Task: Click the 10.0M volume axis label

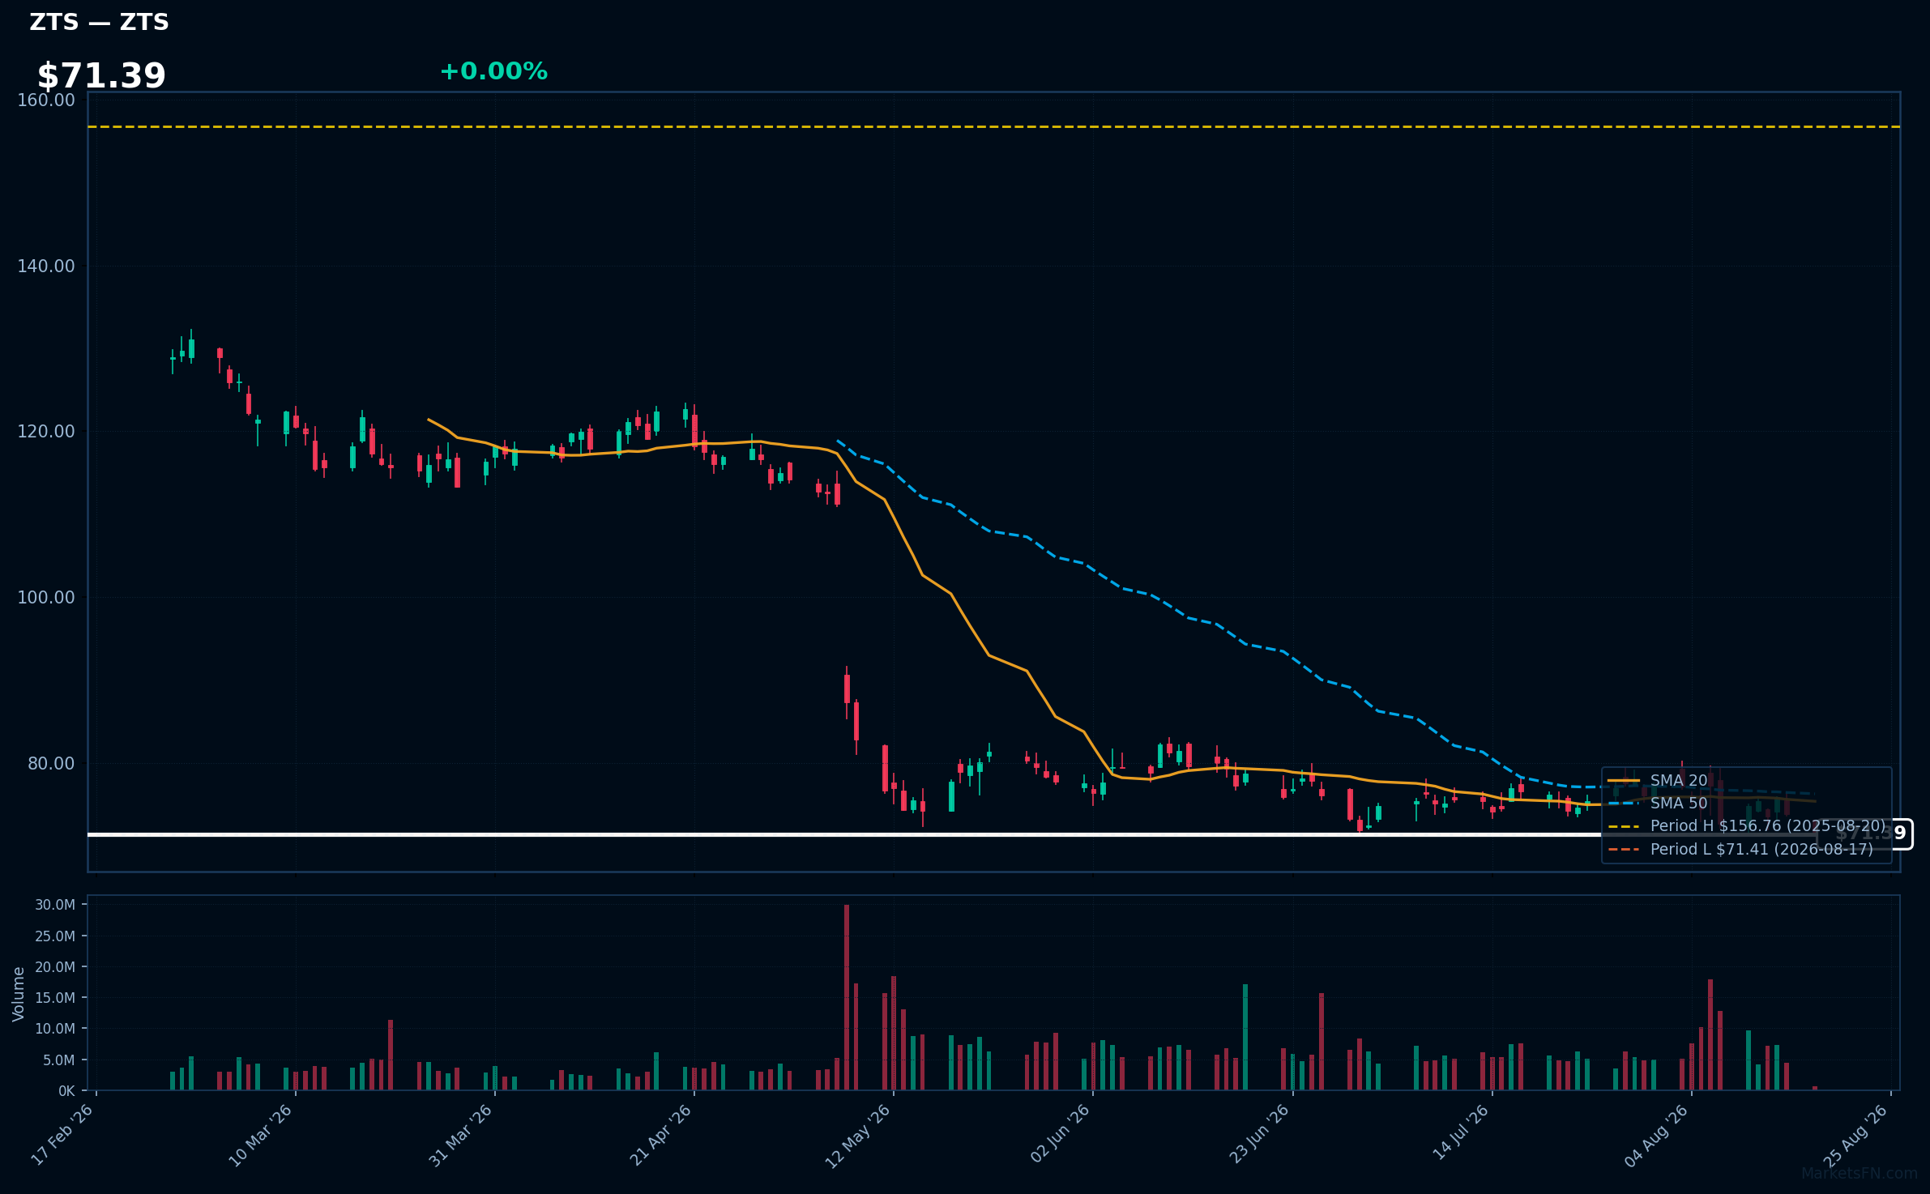Action: pos(55,1029)
